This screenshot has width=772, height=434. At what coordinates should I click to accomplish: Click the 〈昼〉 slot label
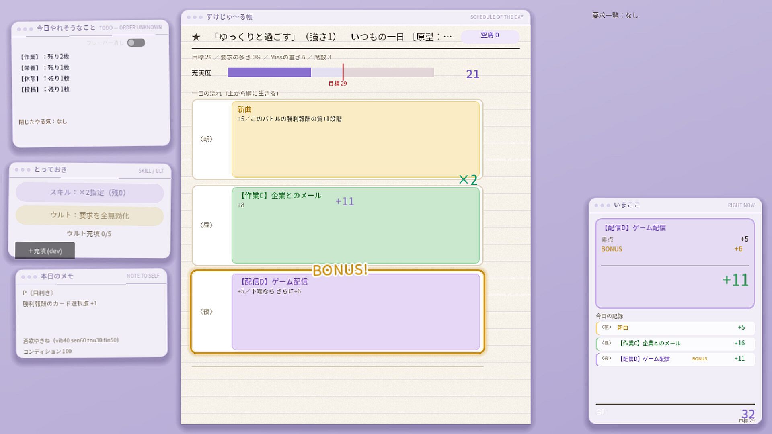206,225
